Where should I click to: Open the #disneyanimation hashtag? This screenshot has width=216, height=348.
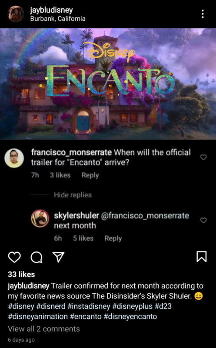click(38, 317)
